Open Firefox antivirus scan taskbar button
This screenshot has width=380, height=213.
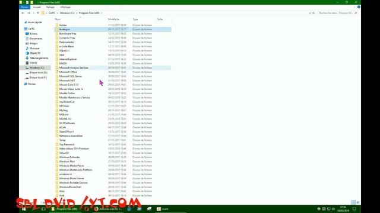[x=108, y=209]
